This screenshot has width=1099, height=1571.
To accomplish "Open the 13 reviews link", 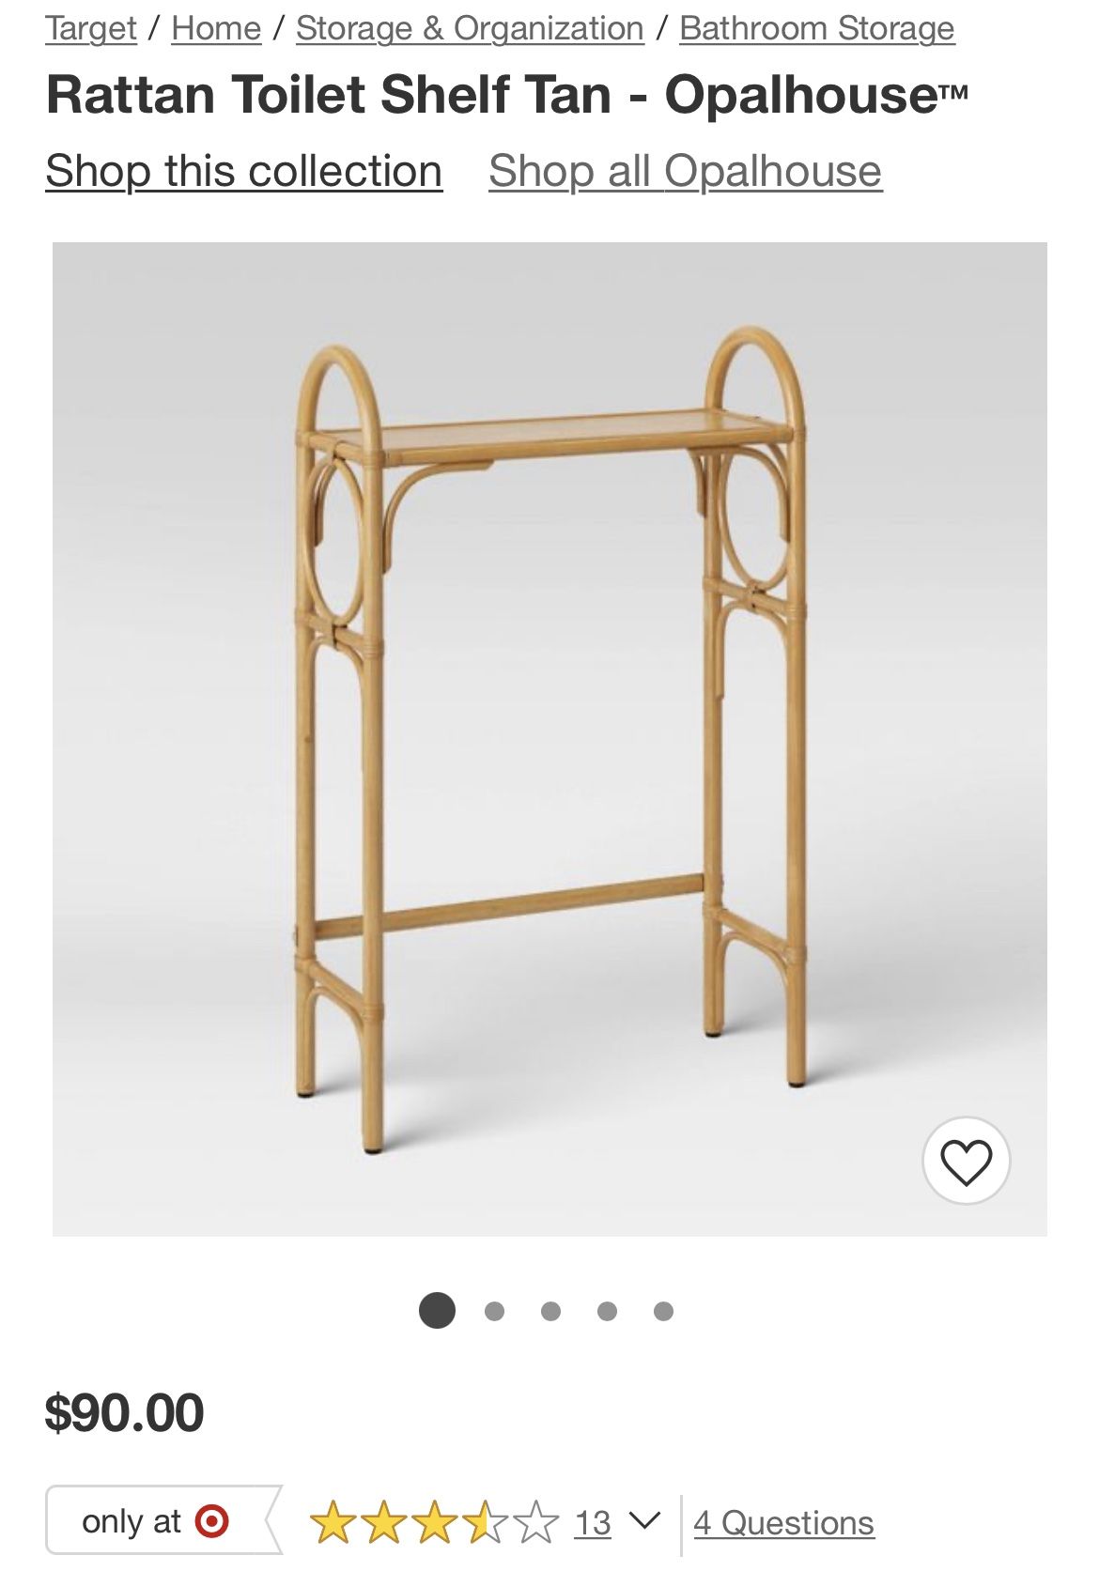I will point(593,1522).
